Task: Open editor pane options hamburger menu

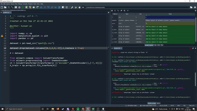Action: tap(109, 13)
